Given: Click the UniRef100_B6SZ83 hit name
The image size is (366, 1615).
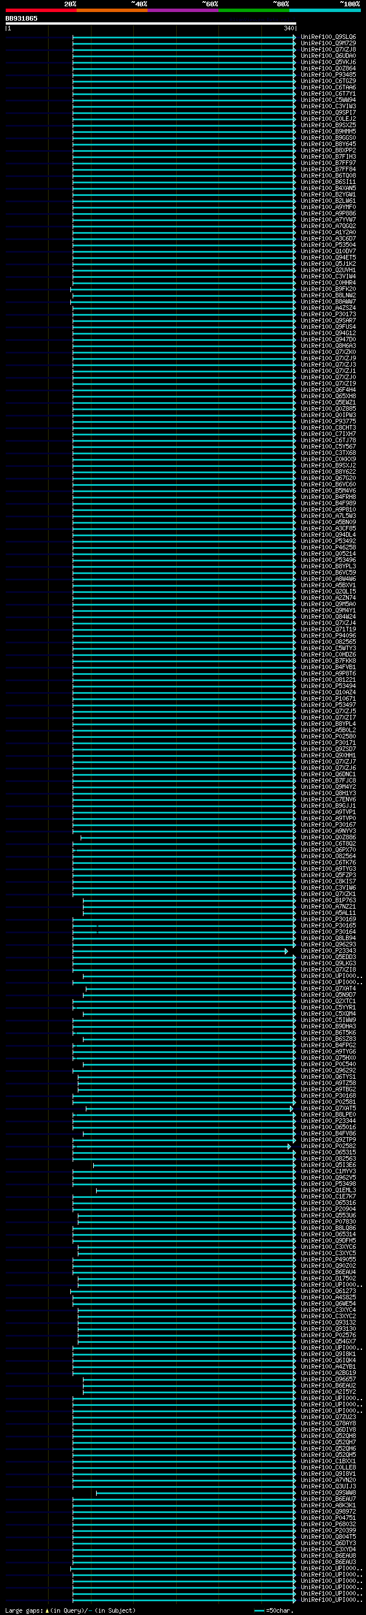Looking at the screenshot, I should point(328,1039).
